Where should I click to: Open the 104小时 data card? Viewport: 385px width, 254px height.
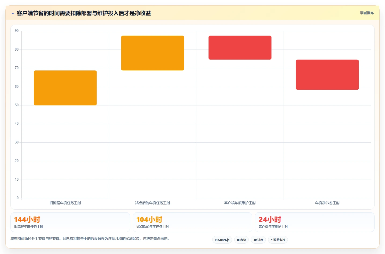point(192,222)
